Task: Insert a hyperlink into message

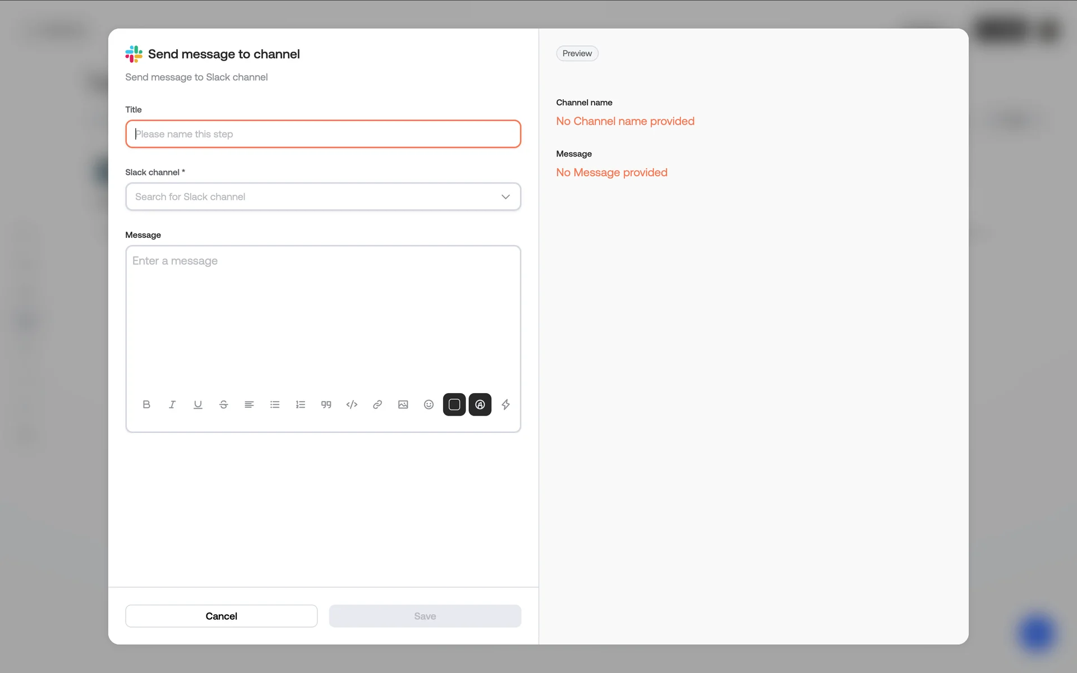Action: point(378,404)
